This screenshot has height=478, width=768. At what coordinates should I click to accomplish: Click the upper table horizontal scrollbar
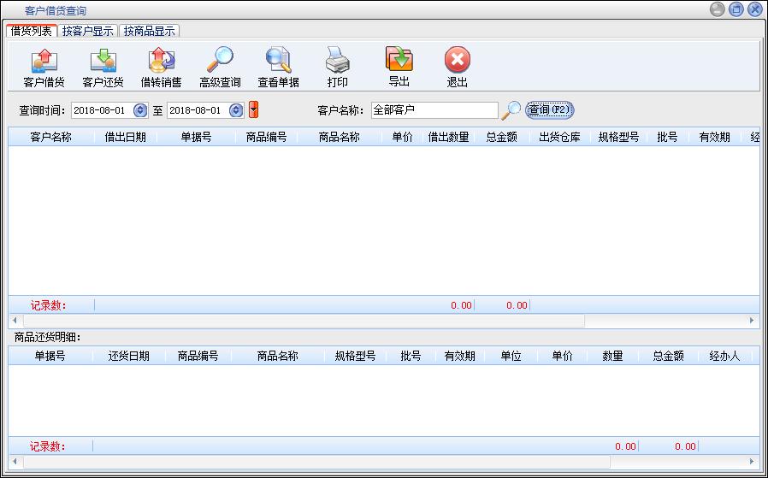299,321
